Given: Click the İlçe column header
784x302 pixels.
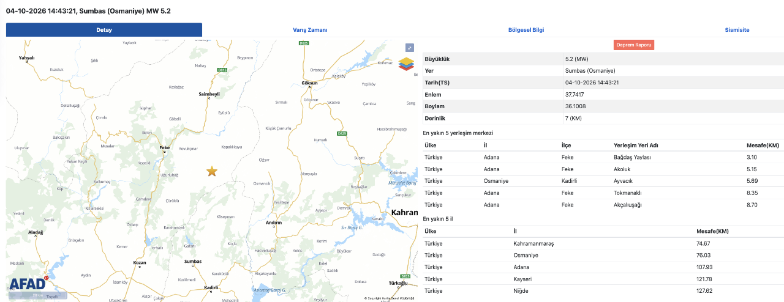Looking at the screenshot, I should [x=567, y=145].
